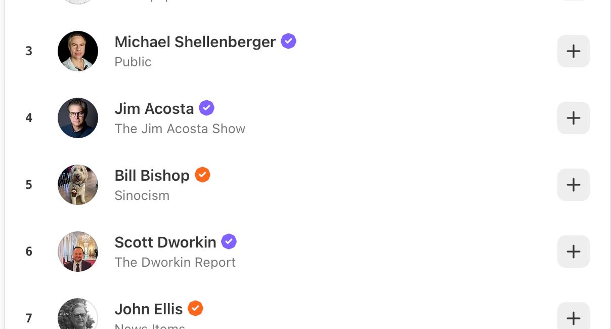The width and height of the screenshot is (611, 329).
Task: Click the ranking number 5 beside Bill Bishop
Action: click(x=29, y=185)
